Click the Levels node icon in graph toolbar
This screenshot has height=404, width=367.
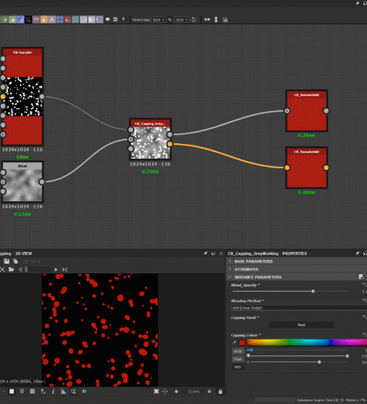coord(12,20)
